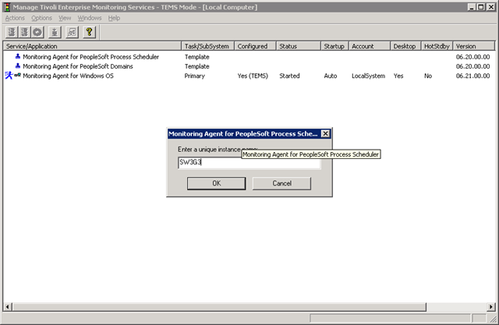Click the Version column header
This screenshot has height=325, width=499.
click(474, 46)
